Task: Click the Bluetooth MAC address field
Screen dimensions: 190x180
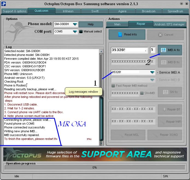Action: pyautogui.click(x=133, y=109)
